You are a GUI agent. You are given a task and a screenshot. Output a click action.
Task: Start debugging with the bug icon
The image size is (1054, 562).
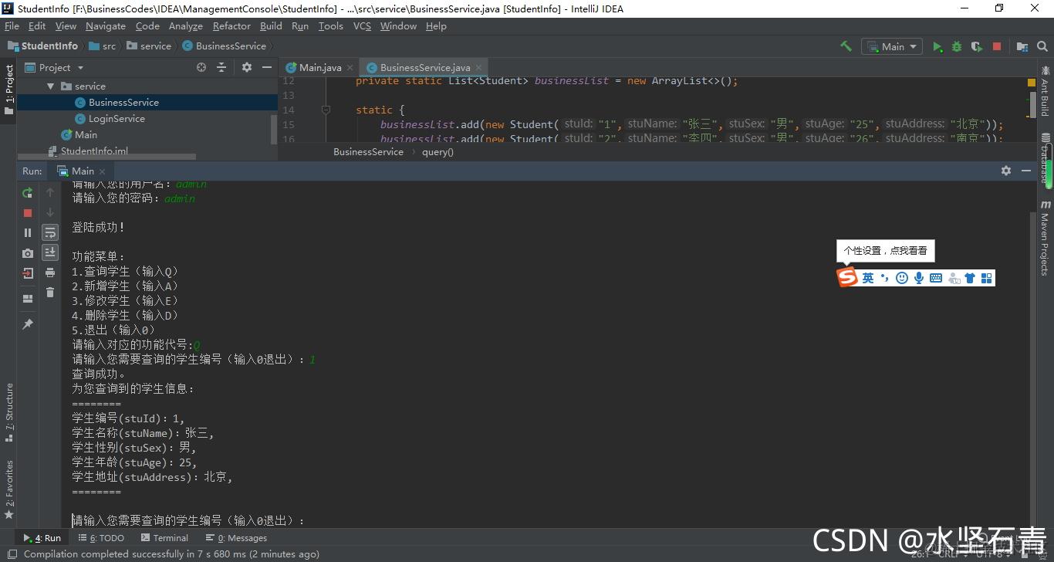coord(957,46)
